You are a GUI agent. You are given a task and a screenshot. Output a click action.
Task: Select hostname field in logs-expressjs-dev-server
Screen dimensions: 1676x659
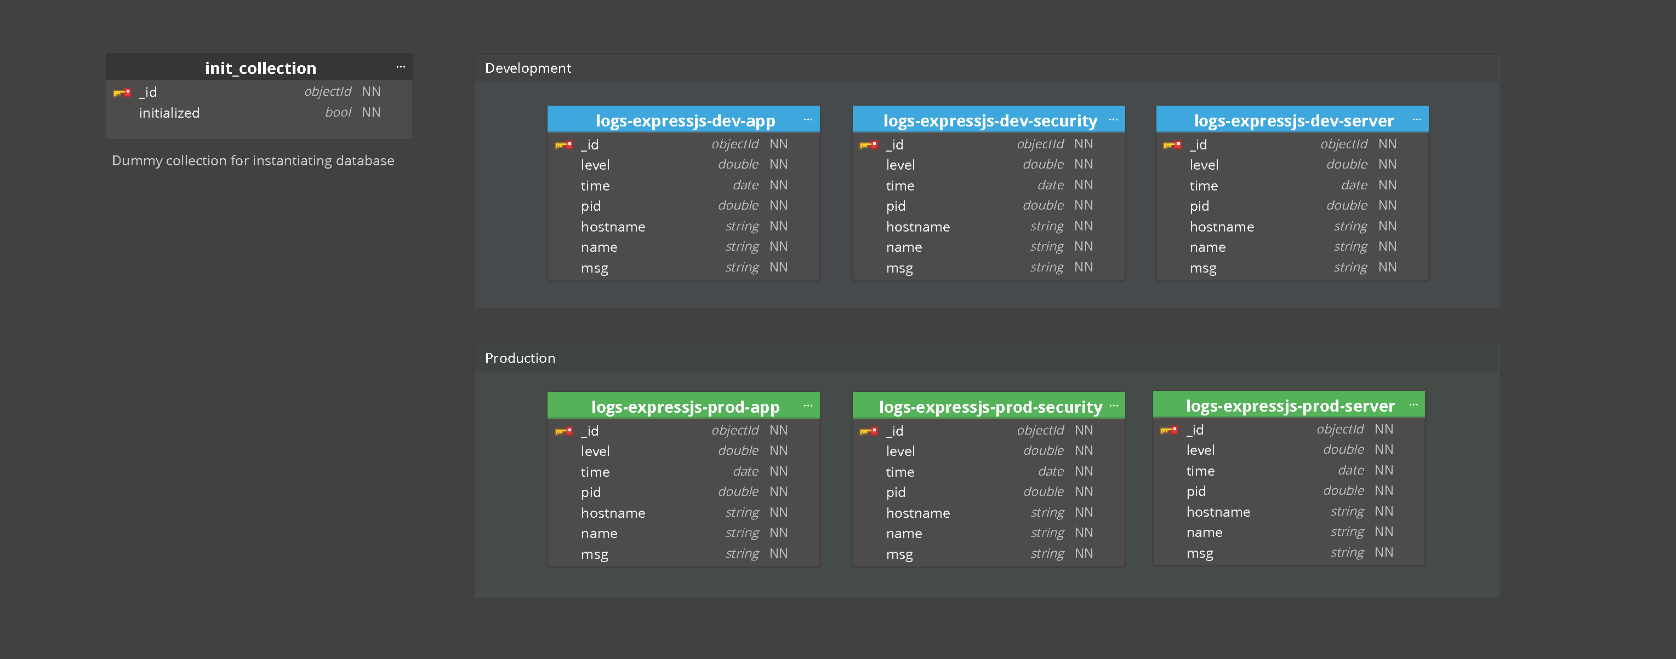pos(1292,226)
